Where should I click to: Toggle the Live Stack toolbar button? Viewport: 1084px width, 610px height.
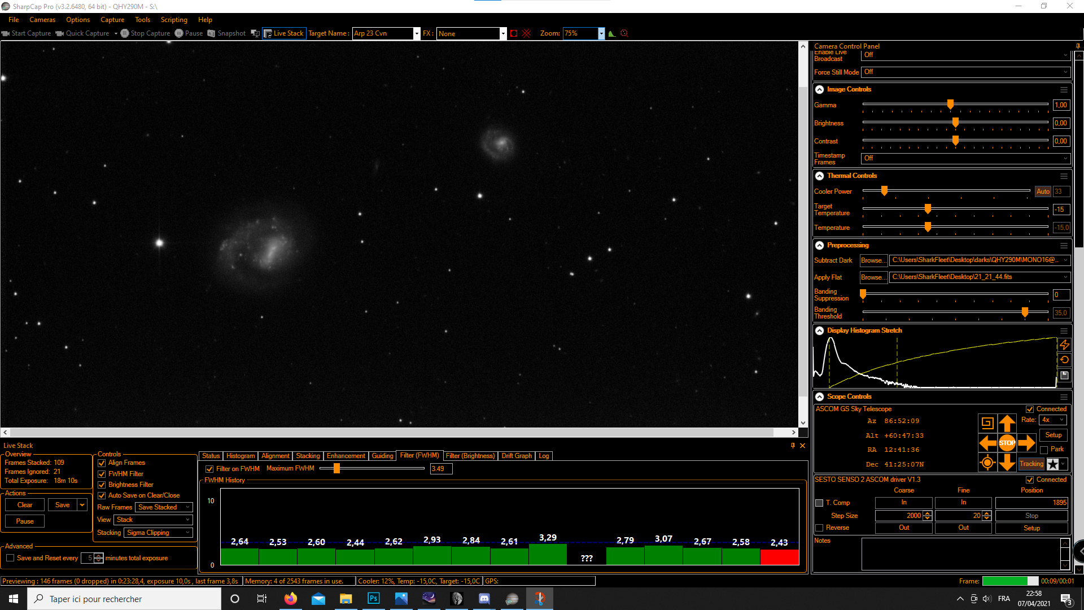pyautogui.click(x=284, y=33)
